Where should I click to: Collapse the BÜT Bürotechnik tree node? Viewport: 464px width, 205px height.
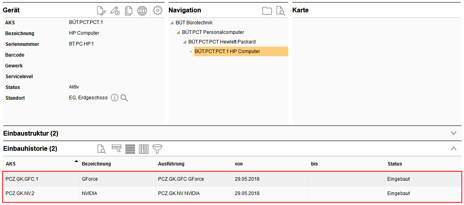point(172,23)
